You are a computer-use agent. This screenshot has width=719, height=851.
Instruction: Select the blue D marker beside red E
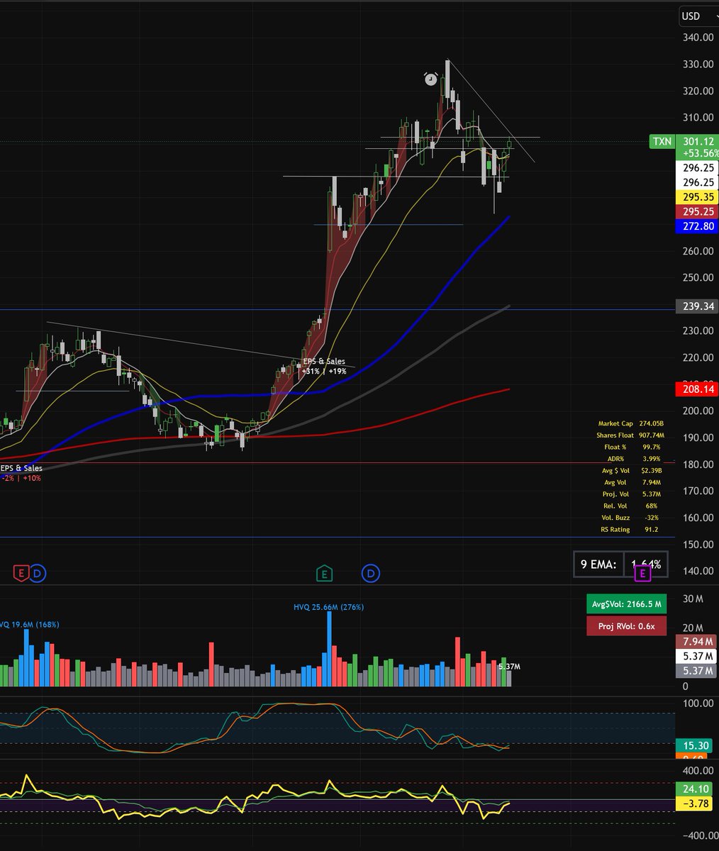pos(38,572)
